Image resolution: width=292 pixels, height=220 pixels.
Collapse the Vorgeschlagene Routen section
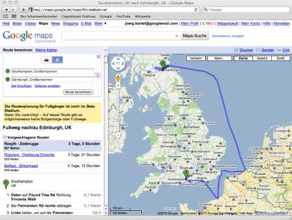point(4,137)
